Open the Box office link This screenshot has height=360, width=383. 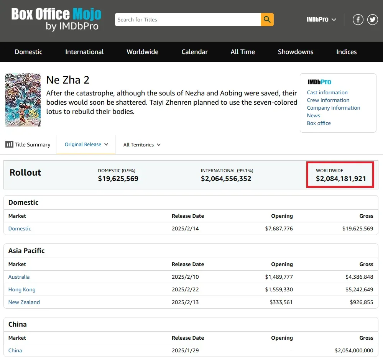click(319, 123)
